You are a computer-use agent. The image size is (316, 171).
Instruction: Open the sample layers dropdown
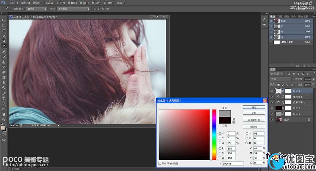(x=73, y=9)
